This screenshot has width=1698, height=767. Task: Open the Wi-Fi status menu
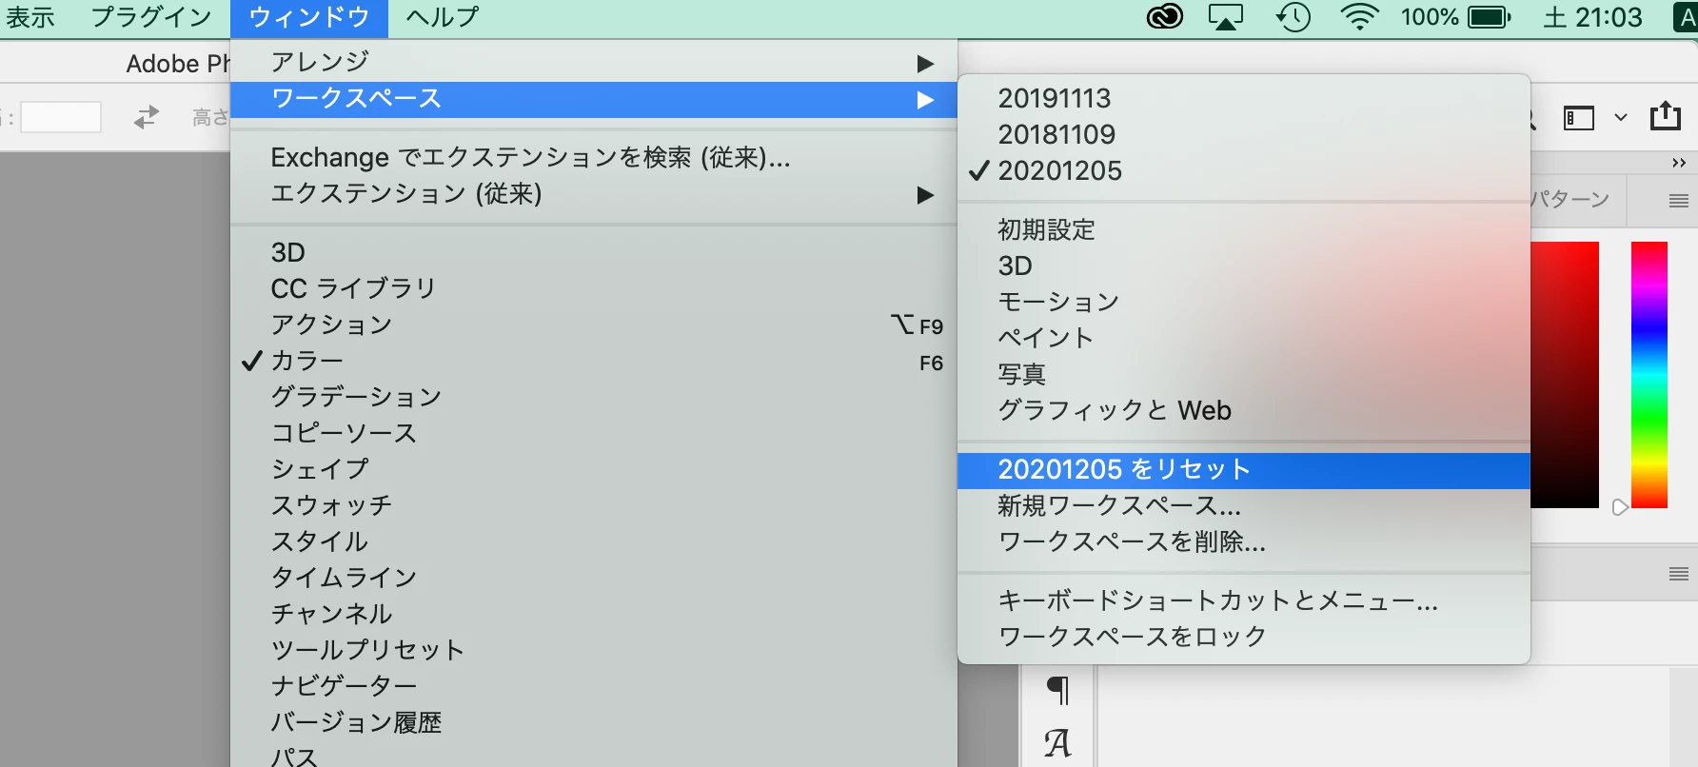coord(1360,17)
